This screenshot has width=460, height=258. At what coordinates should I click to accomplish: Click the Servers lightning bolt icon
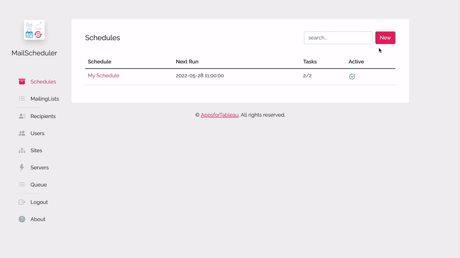pyautogui.click(x=22, y=167)
